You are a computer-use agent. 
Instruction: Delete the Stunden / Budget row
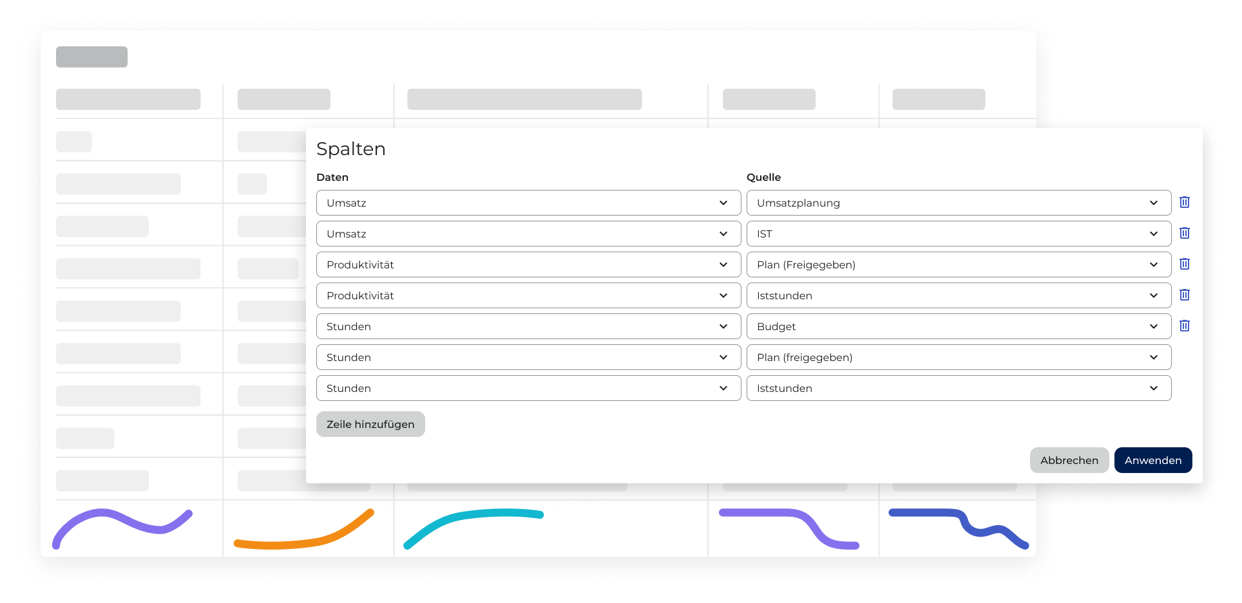click(1184, 326)
